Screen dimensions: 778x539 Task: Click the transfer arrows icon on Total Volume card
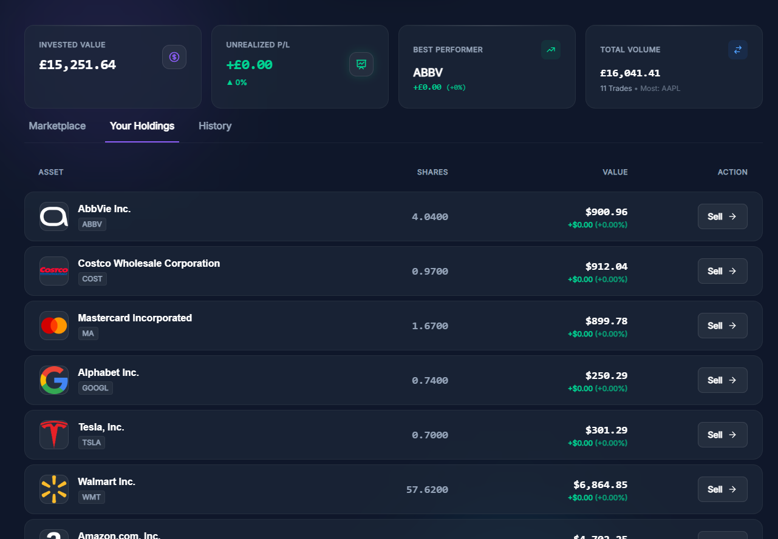tap(737, 50)
